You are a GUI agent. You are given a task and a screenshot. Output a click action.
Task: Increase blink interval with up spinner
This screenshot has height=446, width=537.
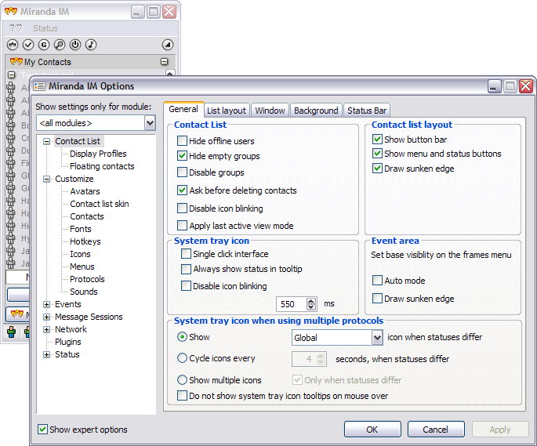[311, 301]
